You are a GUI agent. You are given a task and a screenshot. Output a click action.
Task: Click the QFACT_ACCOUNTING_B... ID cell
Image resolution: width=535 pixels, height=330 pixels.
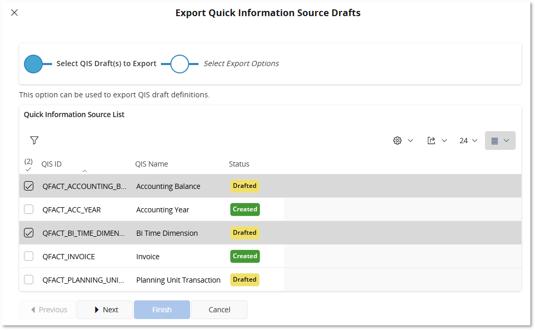[x=84, y=186]
